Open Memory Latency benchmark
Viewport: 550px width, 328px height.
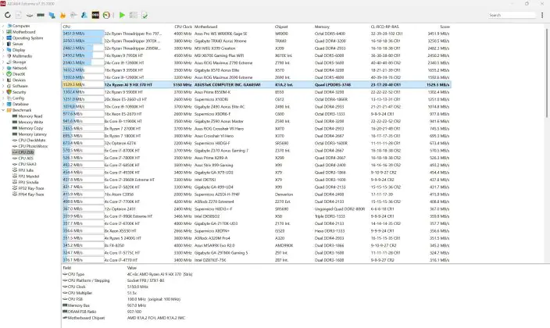click(32, 134)
